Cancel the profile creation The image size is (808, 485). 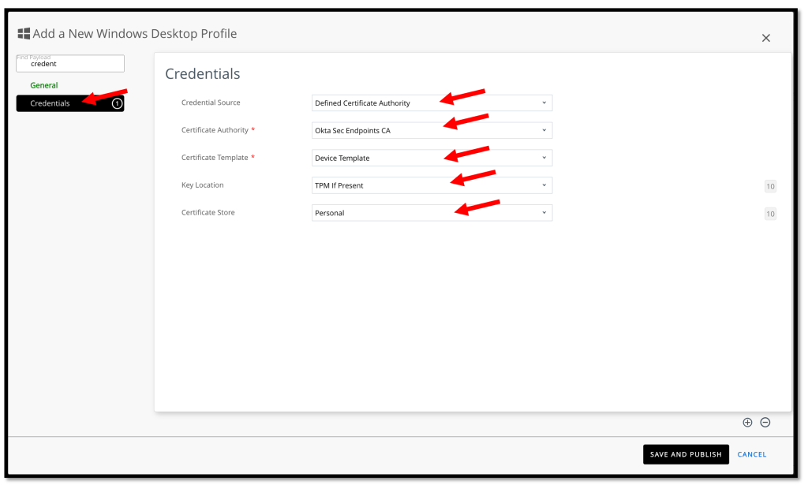point(752,454)
